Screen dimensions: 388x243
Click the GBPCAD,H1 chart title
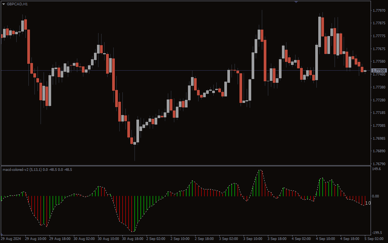(17, 4)
